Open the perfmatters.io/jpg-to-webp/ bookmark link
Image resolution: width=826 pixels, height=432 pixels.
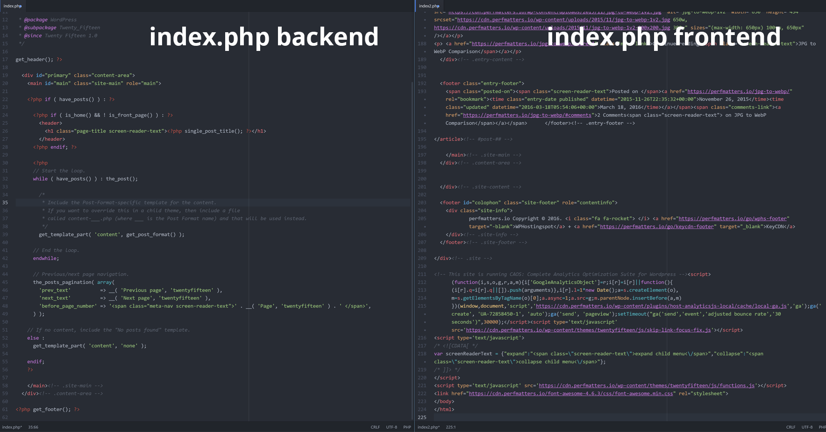coord(738,92)
